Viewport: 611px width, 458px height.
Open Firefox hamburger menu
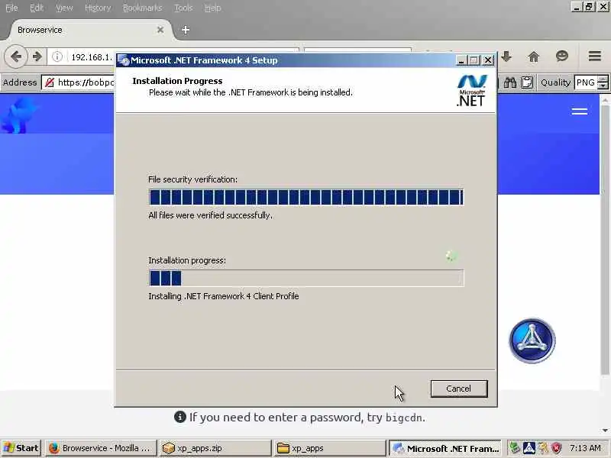595,56
